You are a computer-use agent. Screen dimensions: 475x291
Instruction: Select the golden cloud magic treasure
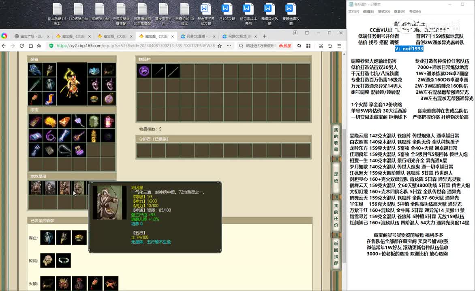click(x=50, y=122)
